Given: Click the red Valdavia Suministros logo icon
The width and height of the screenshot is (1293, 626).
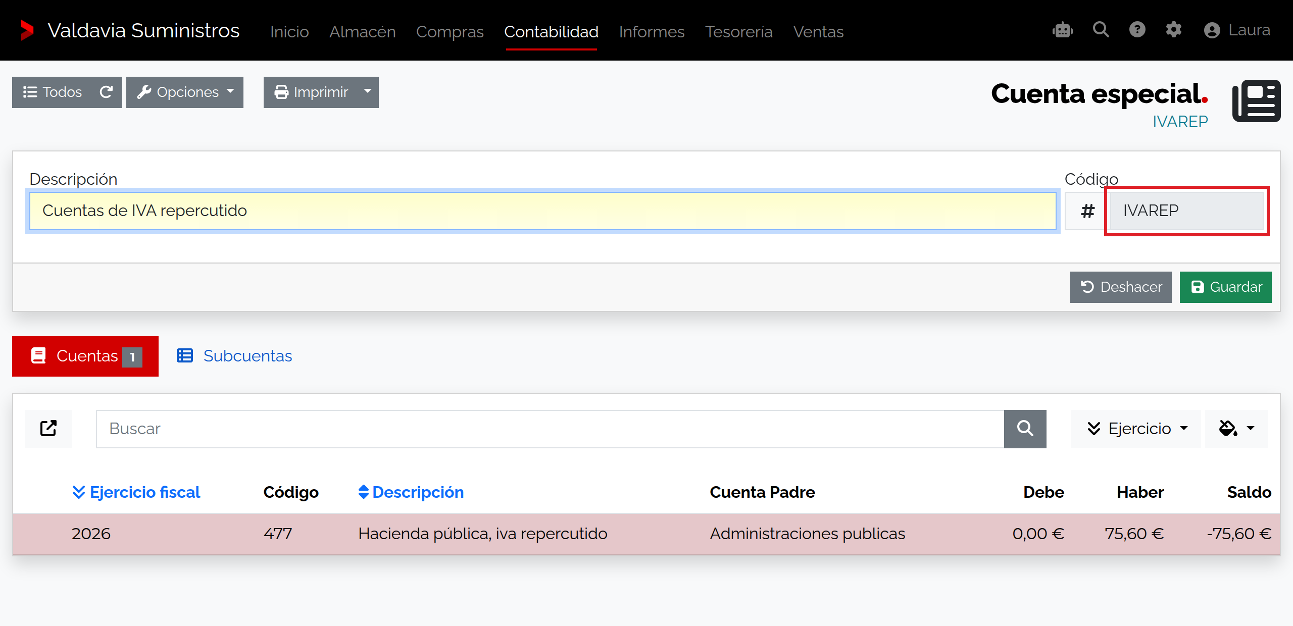Looking at the screenshot, I should click(27, 30).
